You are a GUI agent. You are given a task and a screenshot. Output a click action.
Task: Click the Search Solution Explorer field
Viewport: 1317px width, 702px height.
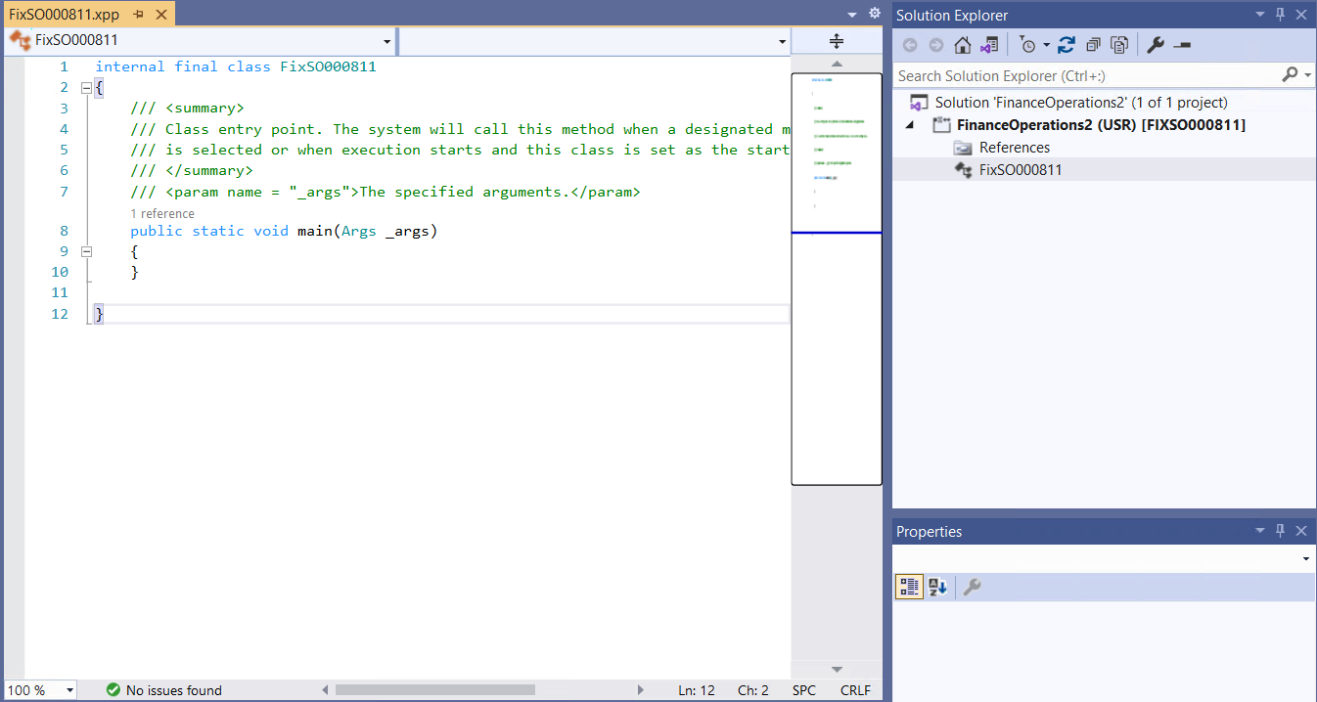(x=1086, y=75)
